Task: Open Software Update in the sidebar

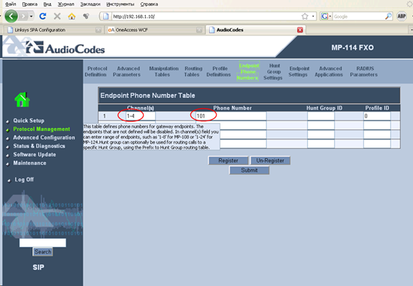Action: pyautogui.click(x=35, y=154)
